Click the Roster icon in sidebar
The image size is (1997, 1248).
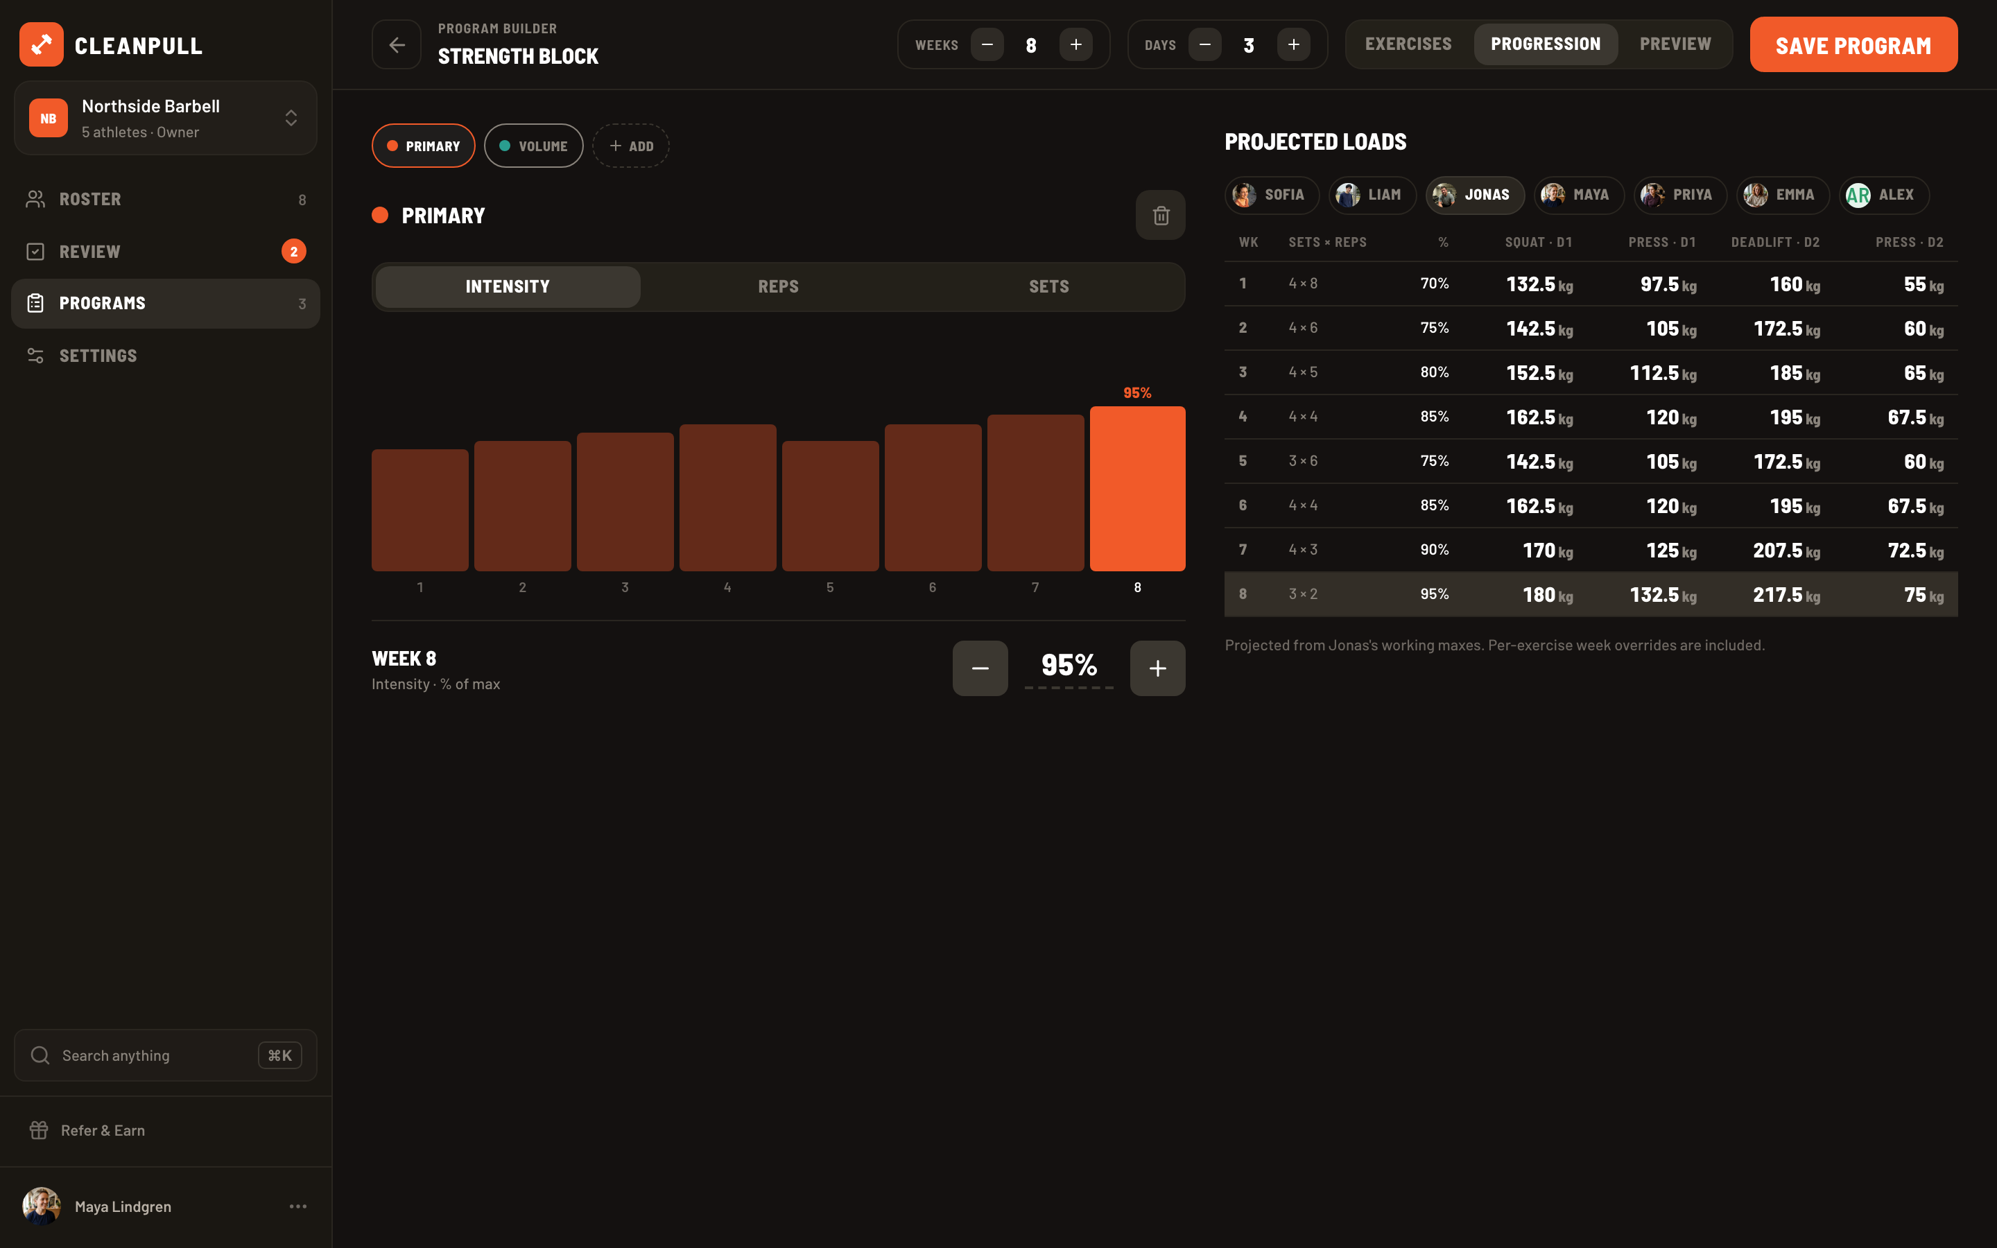coord(35,199)
